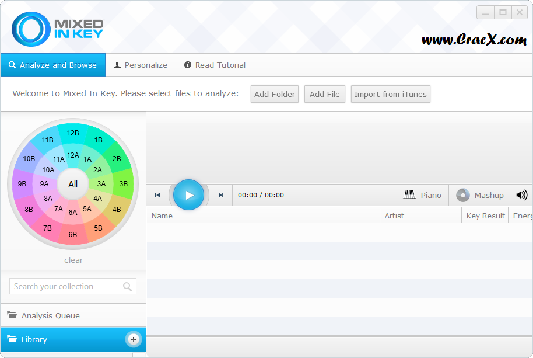Filter by key 9B on wheel
Screen dimensions: 533x358
click(x=22, y=184)
